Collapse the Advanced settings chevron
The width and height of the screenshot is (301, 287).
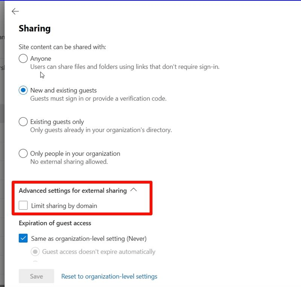pyautogui.click(x=134, y=190)
